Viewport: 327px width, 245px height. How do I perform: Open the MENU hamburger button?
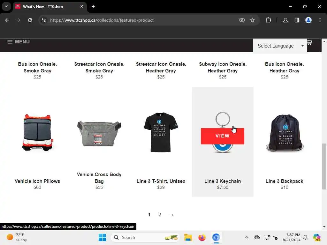click(19, 42)
